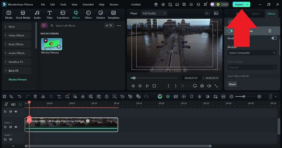282x148 pixels.
Task: Open the Stickers panel
Action: [x=100, y=15]
